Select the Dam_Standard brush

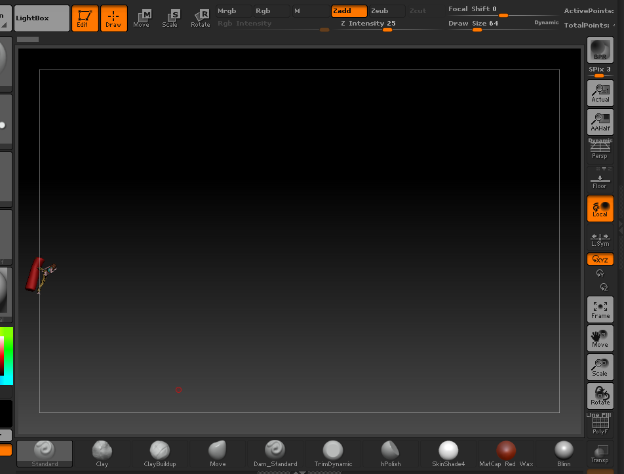click(x=275, y=453)
